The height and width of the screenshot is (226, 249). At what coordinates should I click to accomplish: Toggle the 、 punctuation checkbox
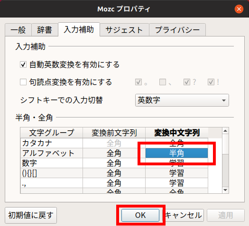[x=163, y=82]
